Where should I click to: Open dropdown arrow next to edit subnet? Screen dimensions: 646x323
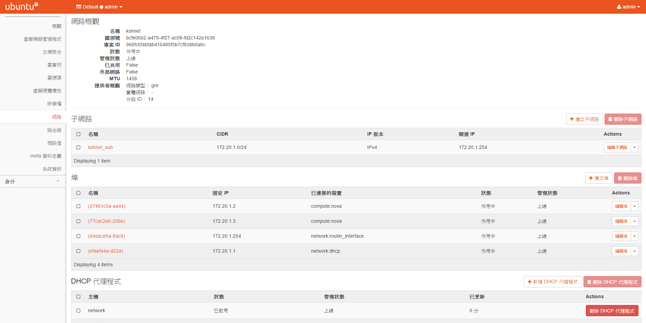click(634, 148)
